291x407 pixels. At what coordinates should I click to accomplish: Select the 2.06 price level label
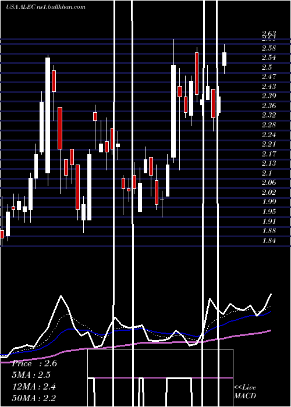click(269, 183)
